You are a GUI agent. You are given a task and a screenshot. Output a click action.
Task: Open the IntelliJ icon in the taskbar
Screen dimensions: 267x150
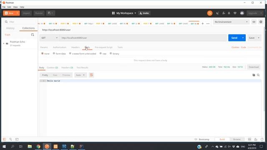tap(81, 146)
